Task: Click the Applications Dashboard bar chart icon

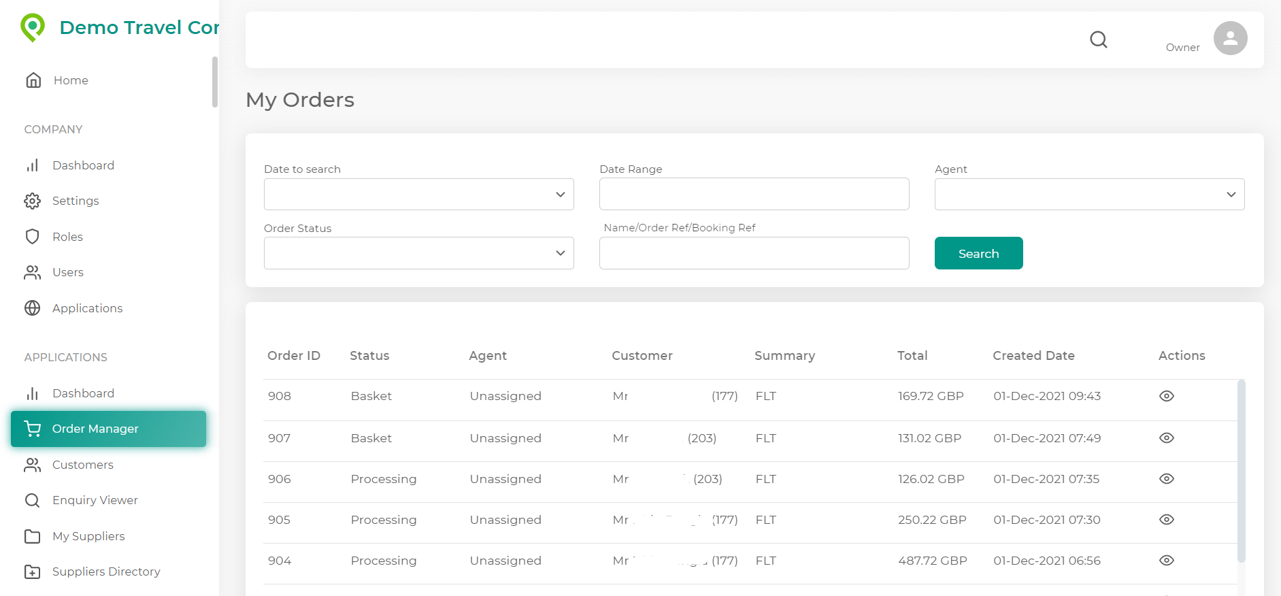Action: coord(32,393)
